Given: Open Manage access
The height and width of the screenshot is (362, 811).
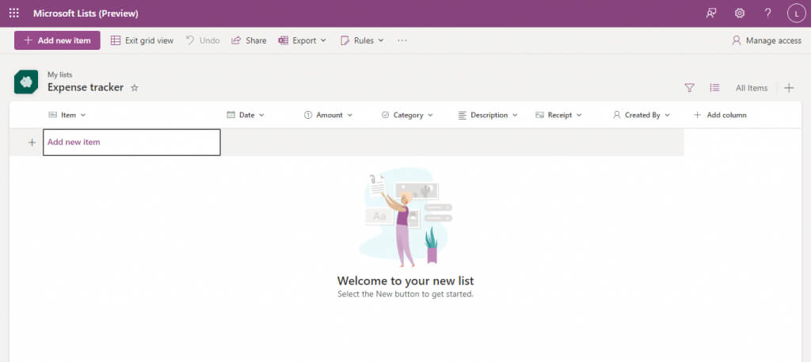Looking at the screenshot, I should click(767, 40).
